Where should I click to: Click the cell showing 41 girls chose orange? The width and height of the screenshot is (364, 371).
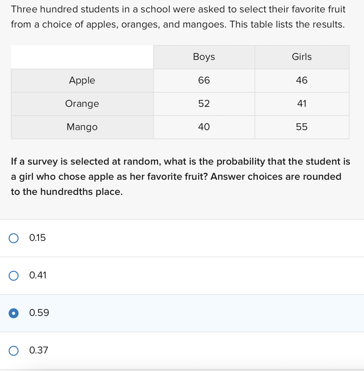coord(302,104)
